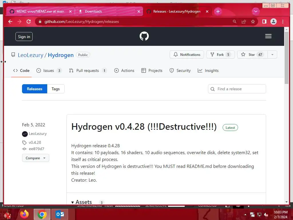
Task: Open the Hydrogen v0.4.28 release title
Action: (x=144, y=127)
